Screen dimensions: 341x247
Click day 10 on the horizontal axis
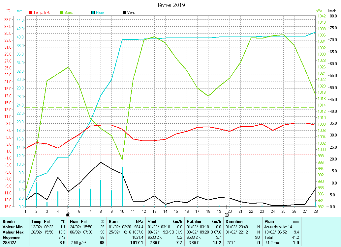click(122, 210)
